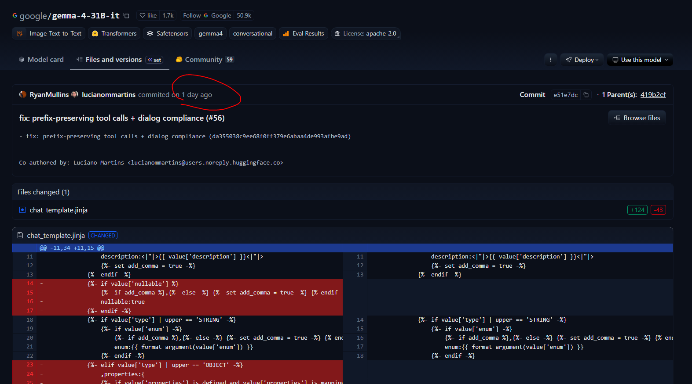Open the Eval Results tag icon
The image size is (692, 384).
click(x=286, y=33)
